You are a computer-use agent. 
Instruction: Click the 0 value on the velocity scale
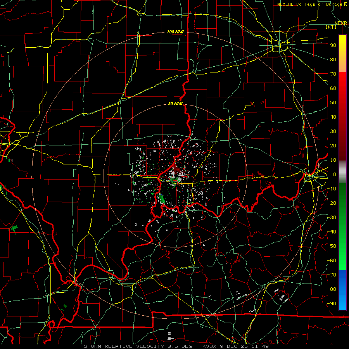pyautogui.click(x=335, y=174)
